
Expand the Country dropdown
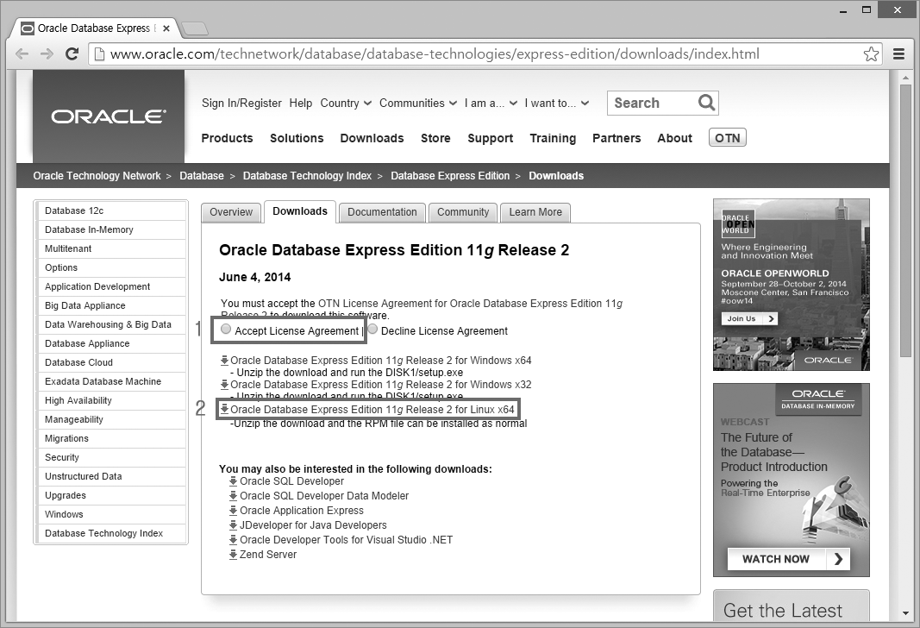(346, 103)
